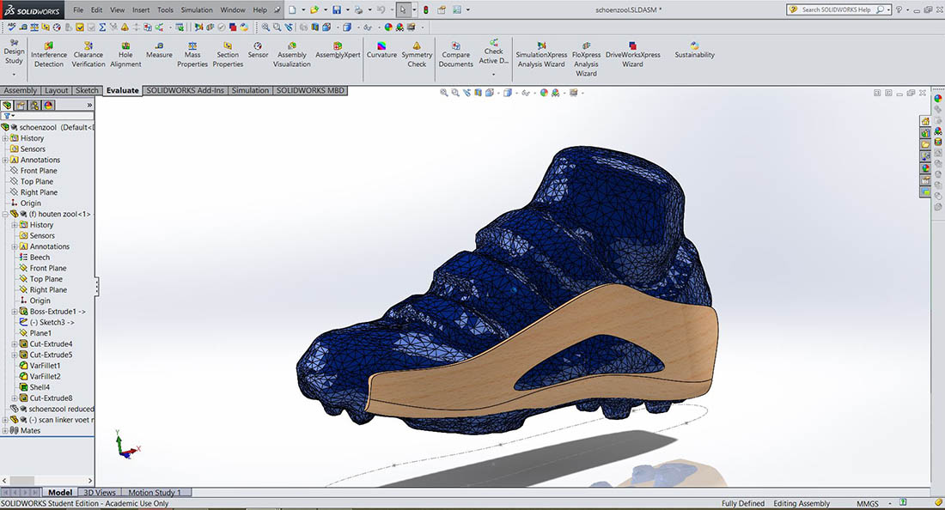Collapse the houten zool<1> component
The image size is (945, 510).
5,214
